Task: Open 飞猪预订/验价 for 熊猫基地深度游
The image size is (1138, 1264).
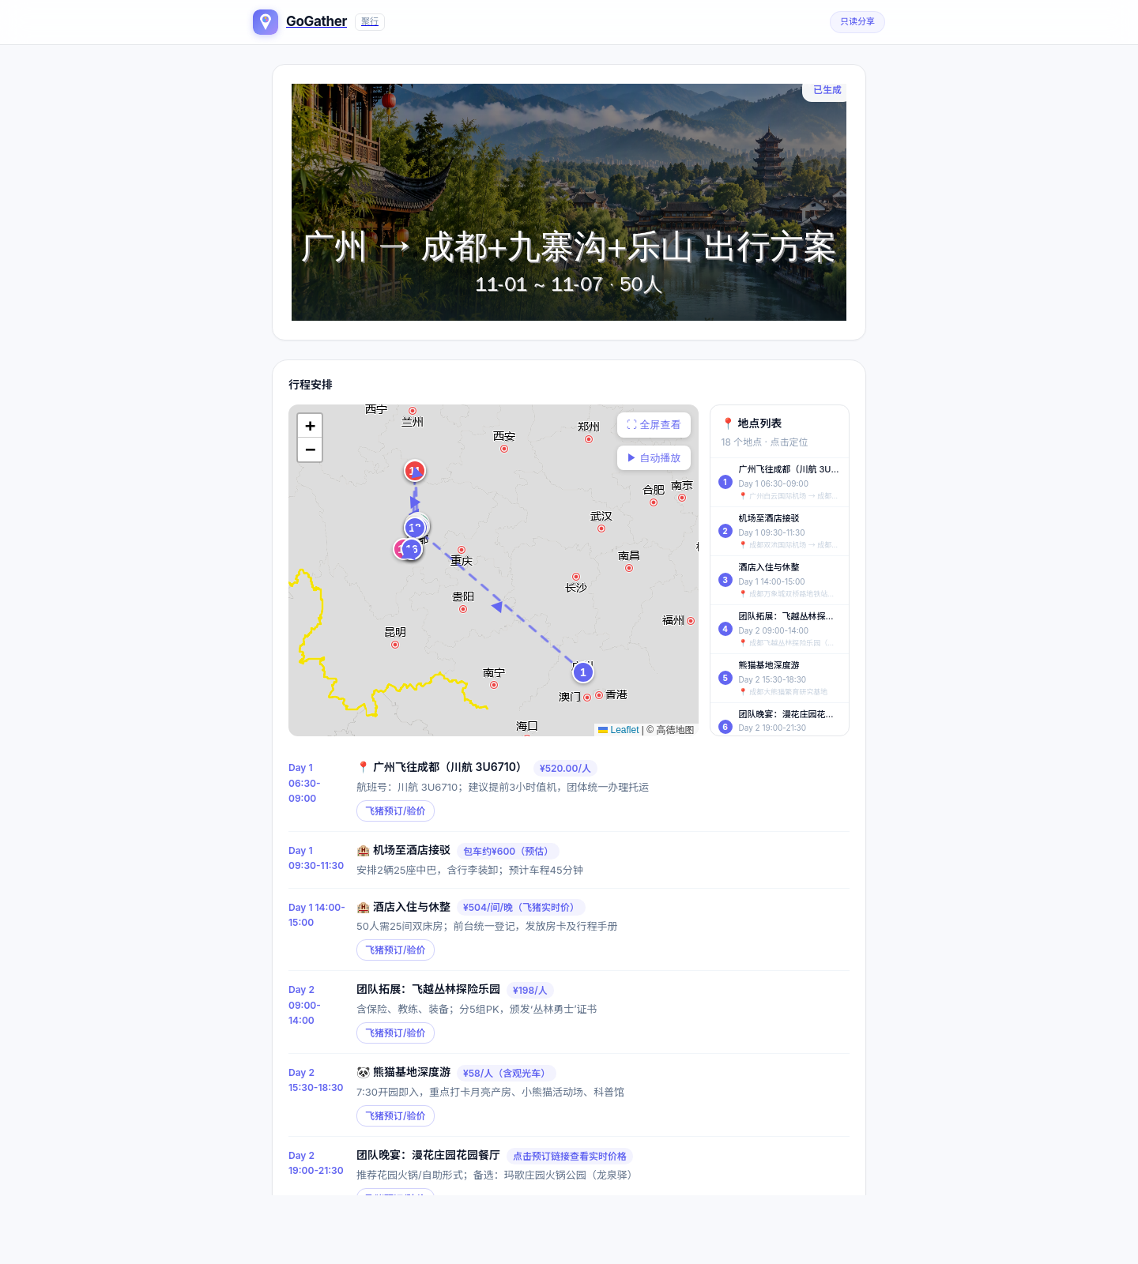Action: point(395,1116)
